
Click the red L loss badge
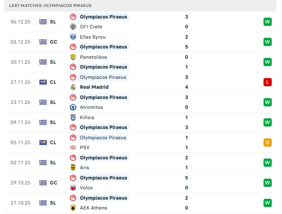tap(268, 82)
